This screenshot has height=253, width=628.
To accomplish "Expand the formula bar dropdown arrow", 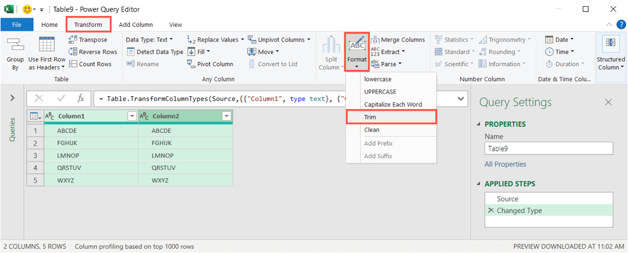I will [460, 99].
